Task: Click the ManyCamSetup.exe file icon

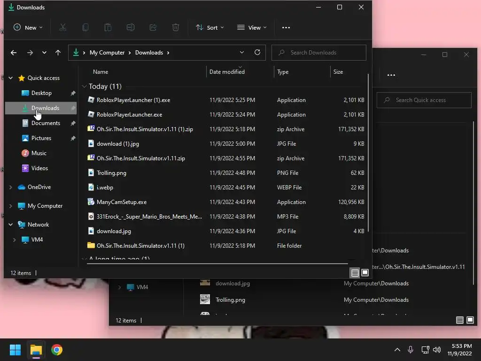Action: tap(91, 202)
